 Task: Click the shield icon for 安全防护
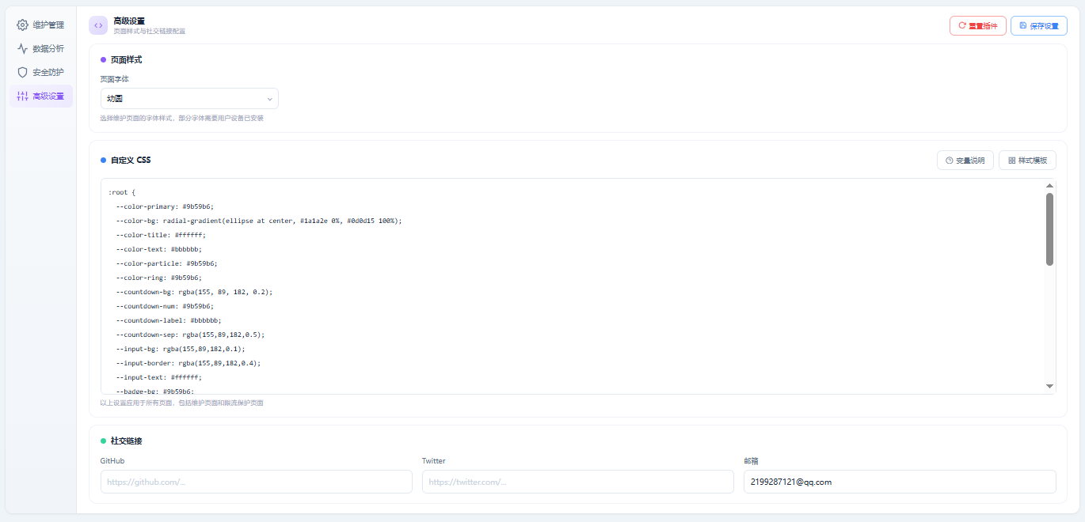pos(22,73)
